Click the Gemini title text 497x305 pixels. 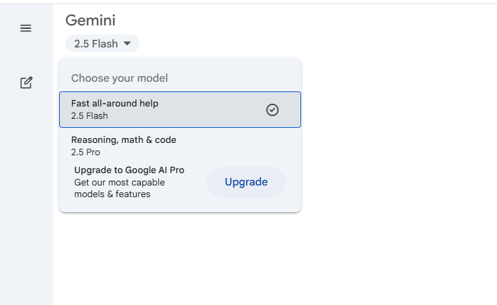pos(90,21)
